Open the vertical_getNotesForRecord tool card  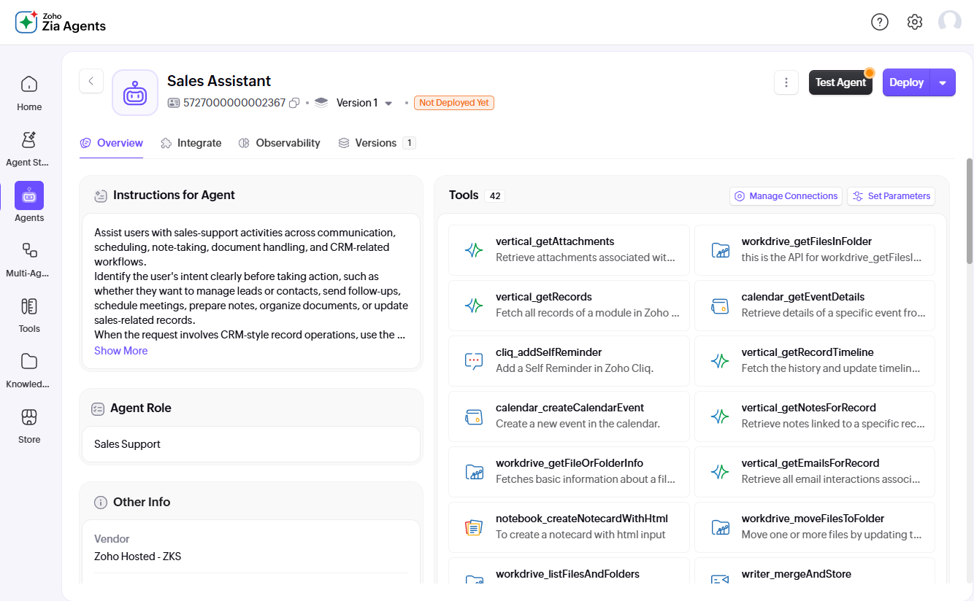pos(815,416)
